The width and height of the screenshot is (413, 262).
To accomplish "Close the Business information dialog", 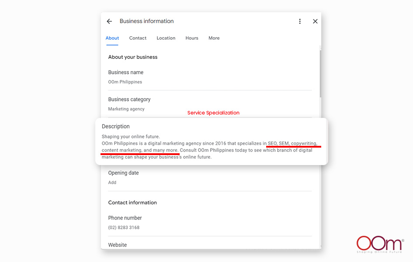I will (x=315, y=21).
